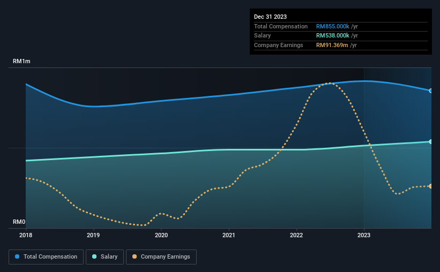Select the Total Compensation endpoint marker on chart
Image resolution: width=440 pixels, height=272 pixels.
(431, 91)
